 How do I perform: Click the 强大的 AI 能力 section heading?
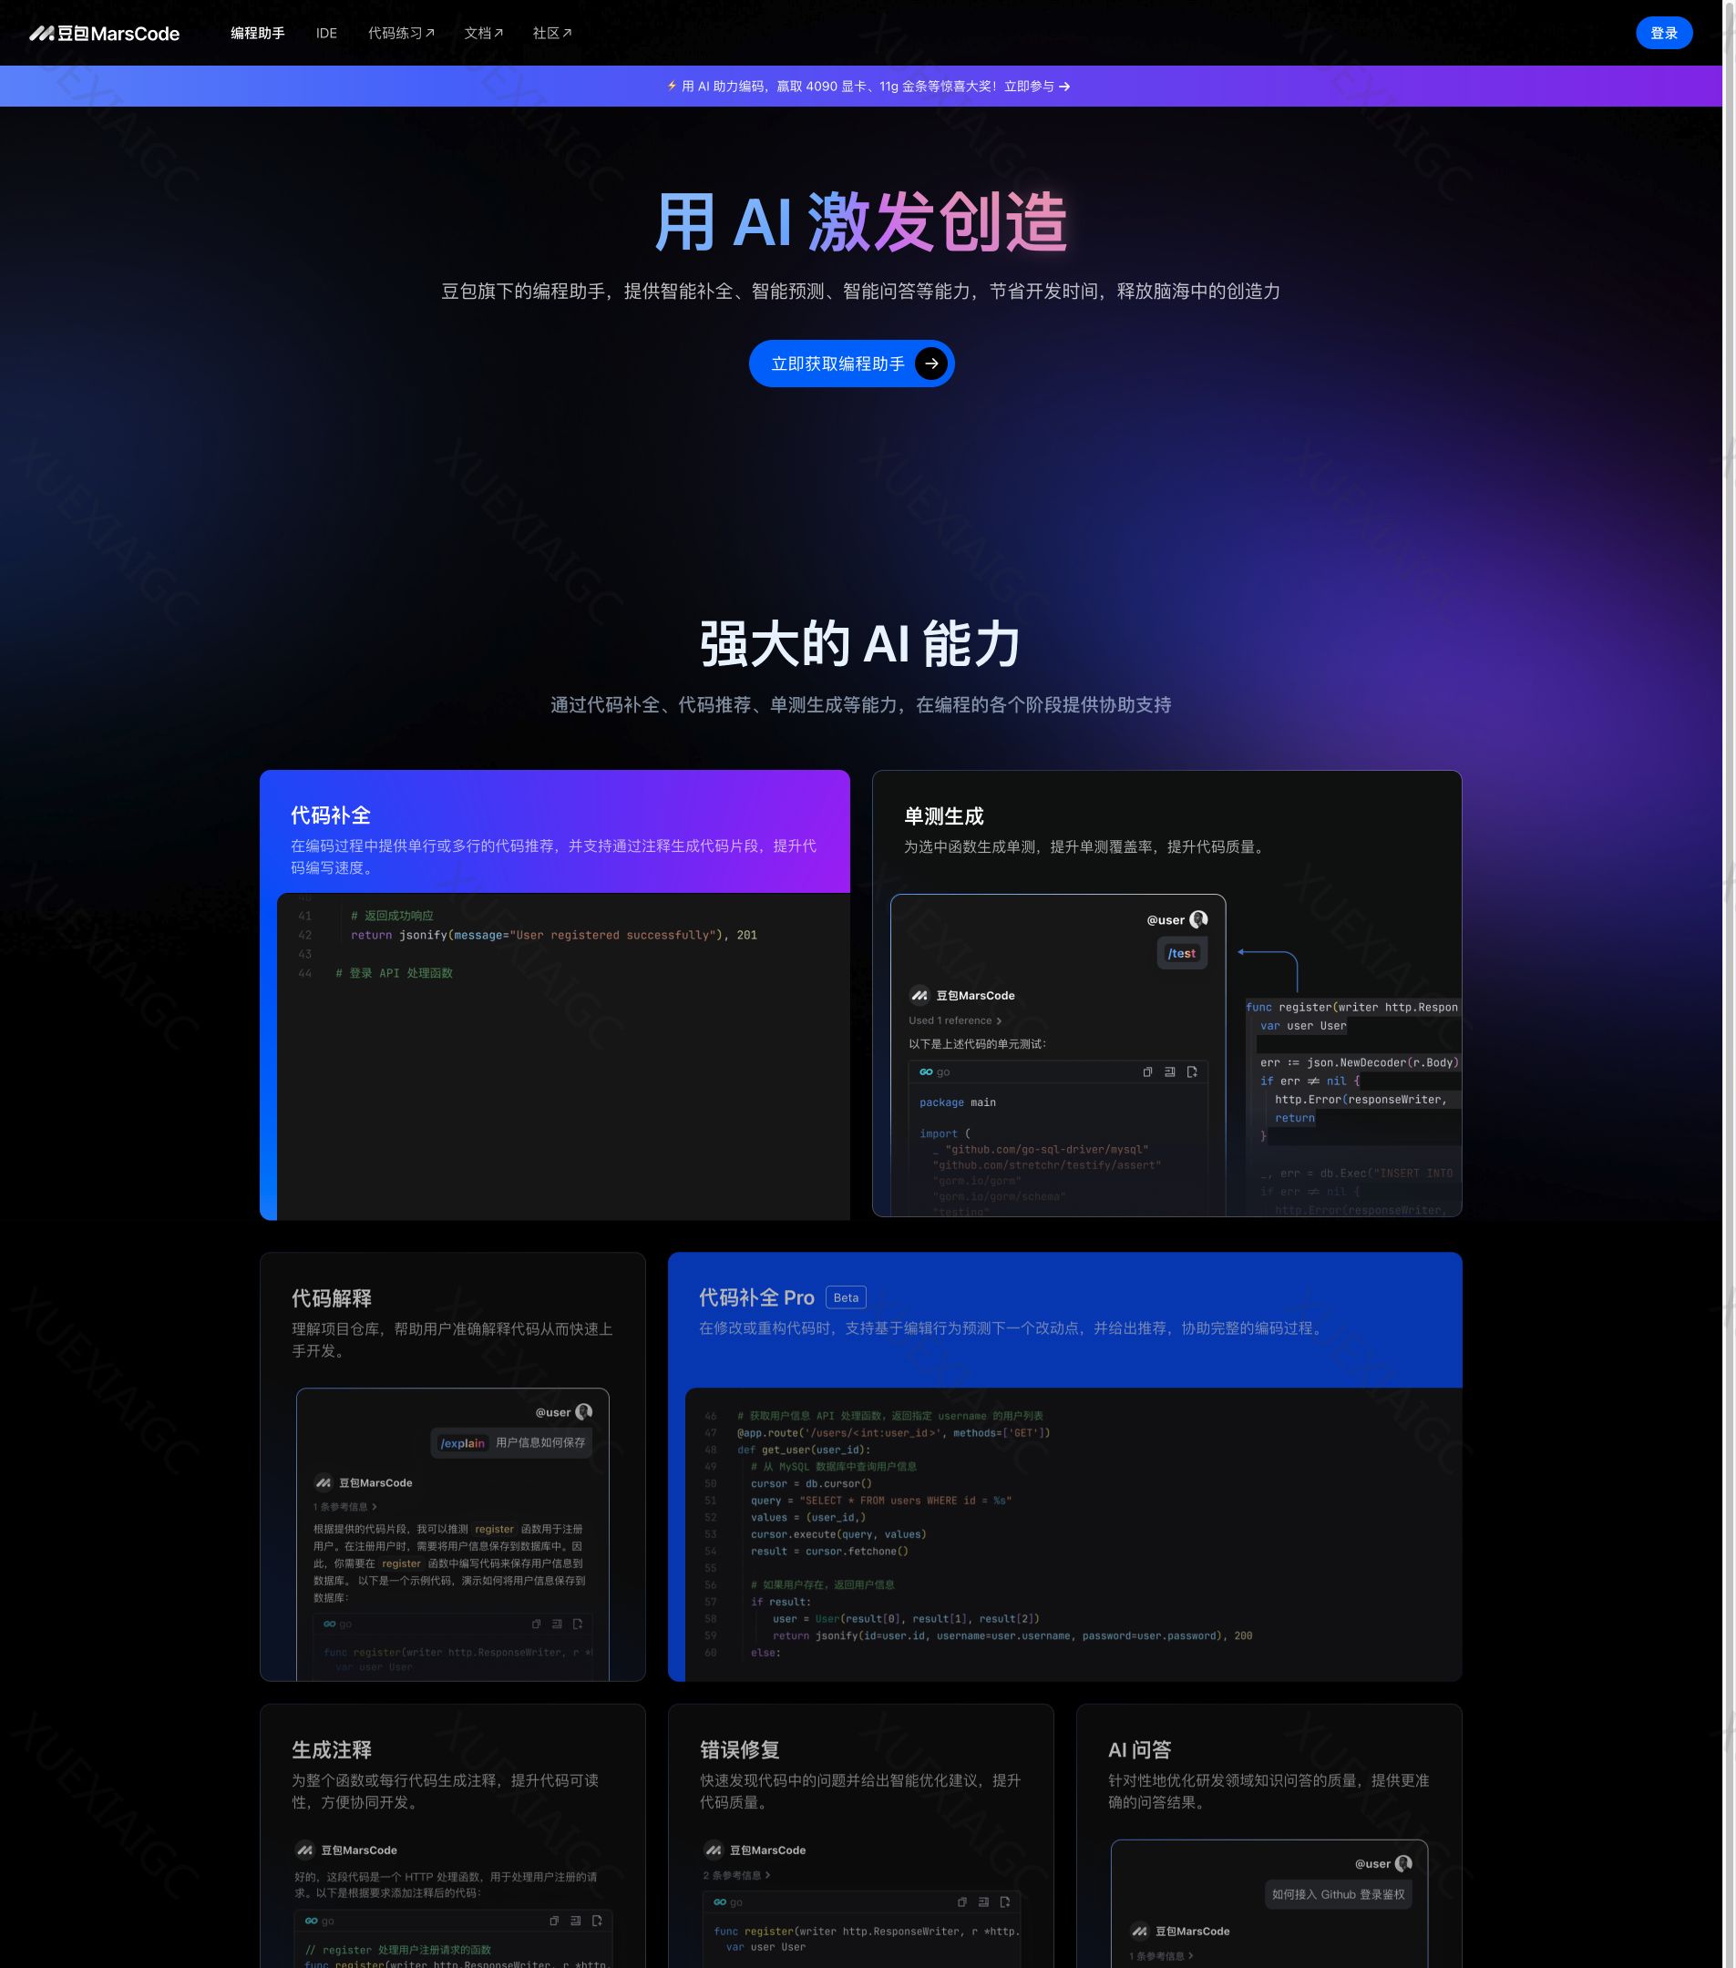(x=861, y=644)
